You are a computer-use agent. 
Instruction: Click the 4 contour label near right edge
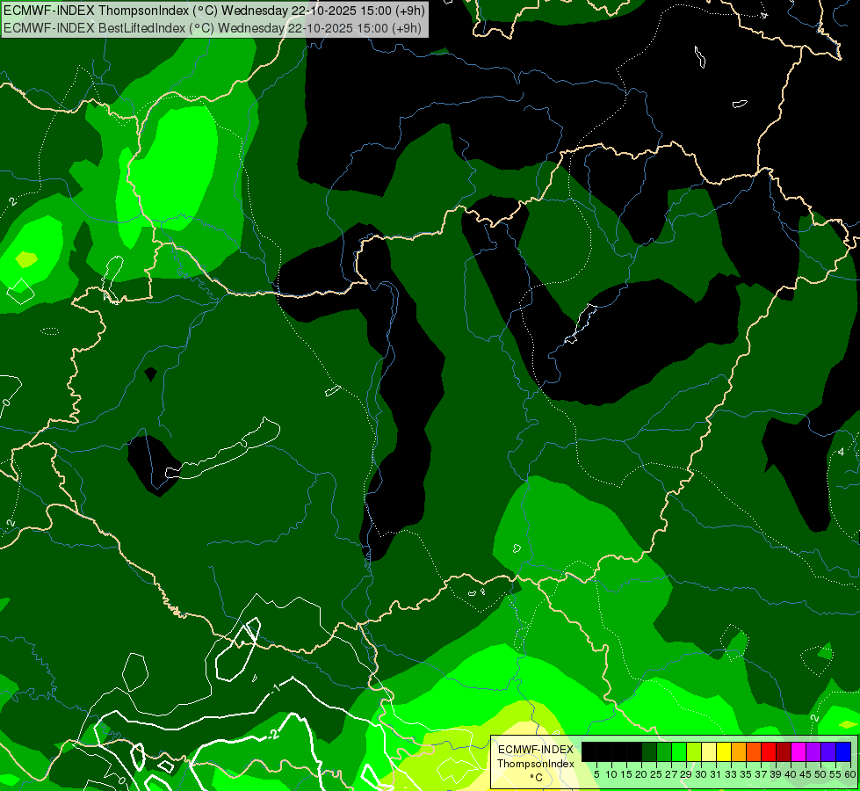click(x=841, y=452)
